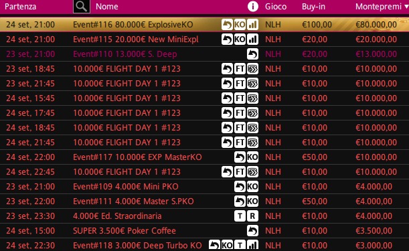
Task: Select Event#110 13.000€ S. Deep tournament
Action: [x=205, y=54]
